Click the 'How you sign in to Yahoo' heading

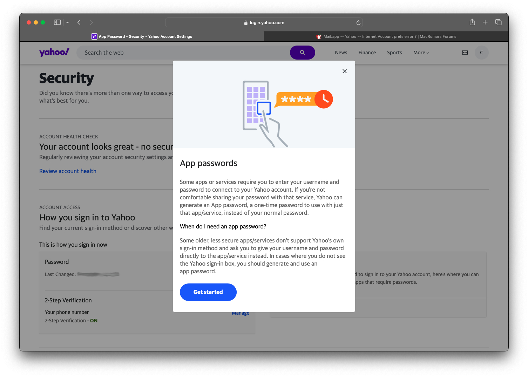tap(87, 218)
